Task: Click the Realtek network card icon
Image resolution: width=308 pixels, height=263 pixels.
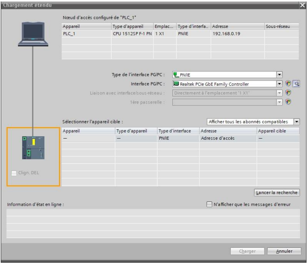Action: (176, 84)
